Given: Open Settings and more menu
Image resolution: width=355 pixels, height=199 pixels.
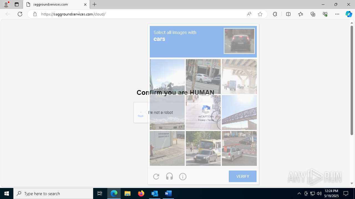Looking at the screenshot, I should tap(337, 14).
